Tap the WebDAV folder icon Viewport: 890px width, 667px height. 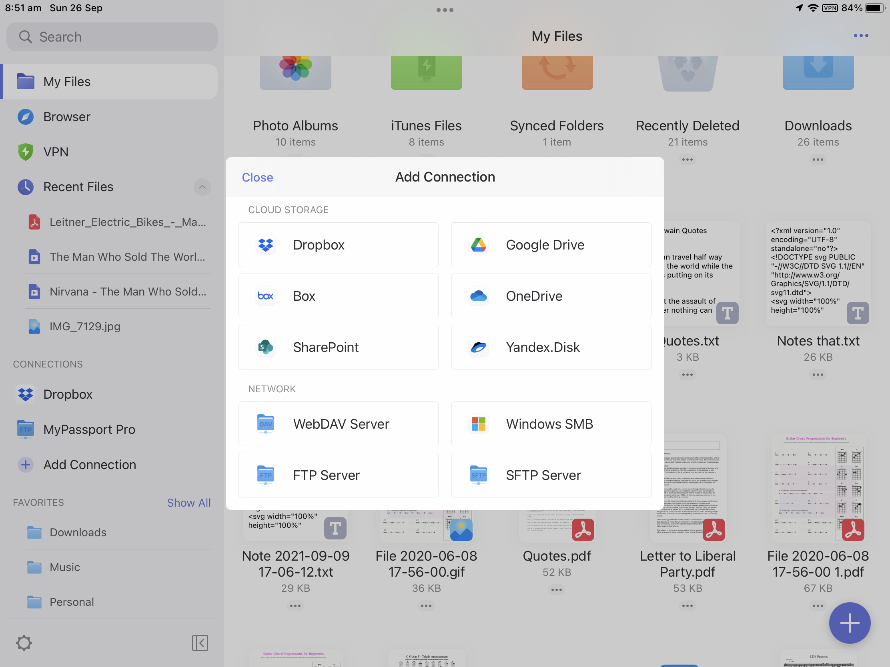point(266,424)
